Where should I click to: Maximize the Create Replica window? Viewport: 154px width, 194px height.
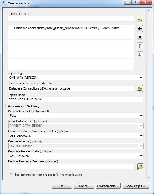[135, 2]
